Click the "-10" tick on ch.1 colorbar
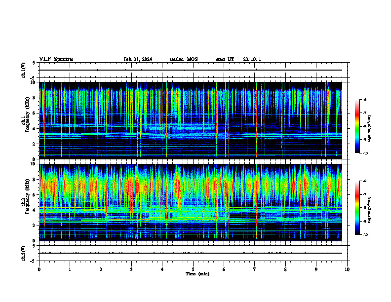391x302 pixels. (x=365, y=153)
